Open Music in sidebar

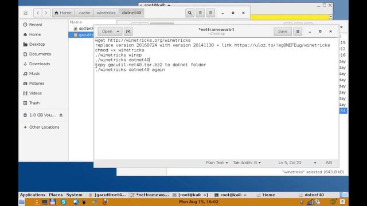click(x=34, y=74)
